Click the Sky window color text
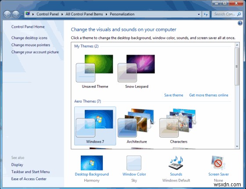246x189 pixels. click(134, 181)
